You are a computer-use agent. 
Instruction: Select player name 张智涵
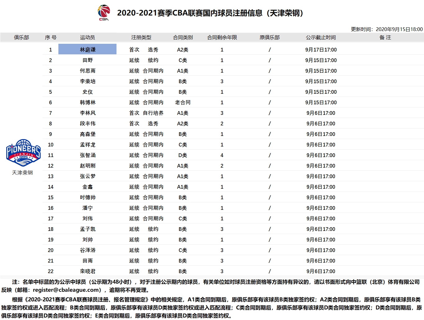(x=88, y=155)
